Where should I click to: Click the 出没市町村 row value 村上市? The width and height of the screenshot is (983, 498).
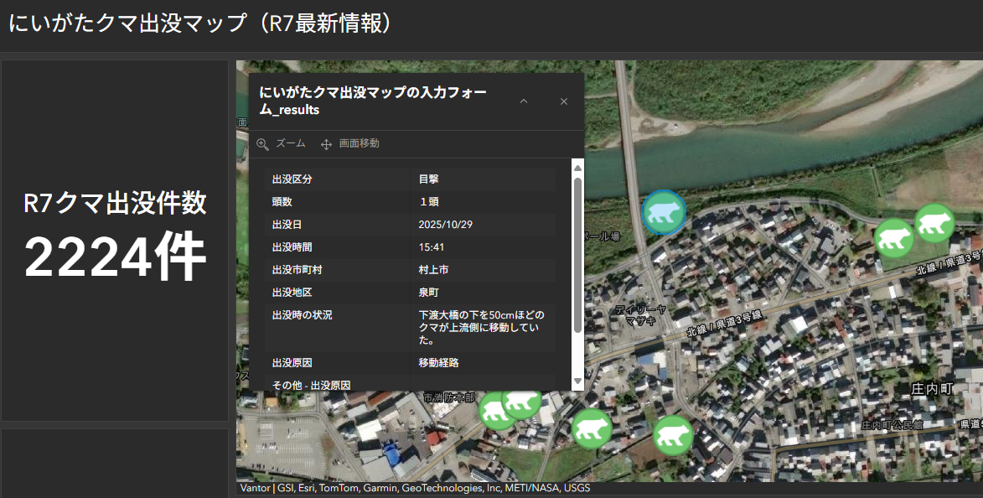[x=433, y=270]
